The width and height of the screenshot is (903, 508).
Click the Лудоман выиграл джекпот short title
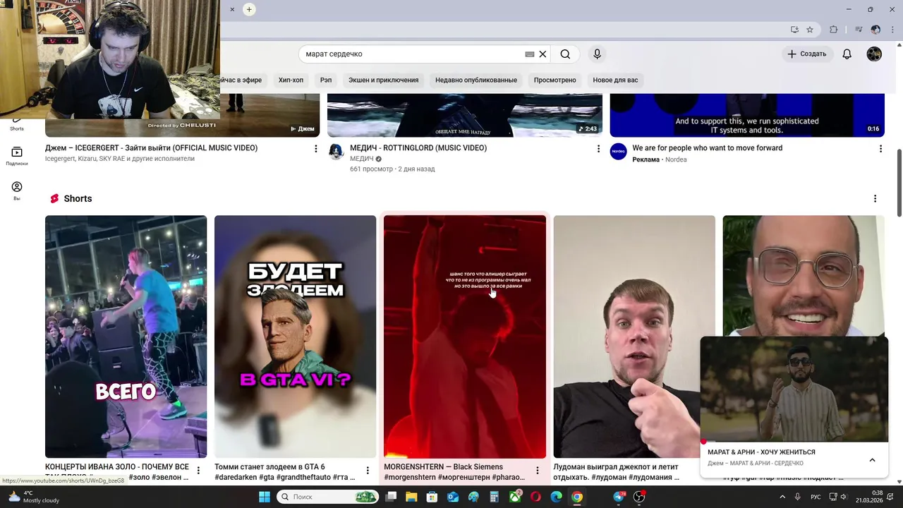pyautogui.click(x=616, y=472)
